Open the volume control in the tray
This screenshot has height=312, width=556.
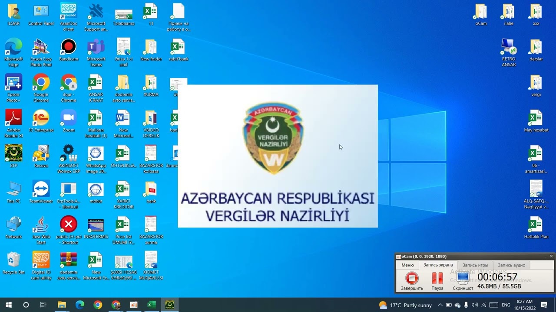pos(474,305)
